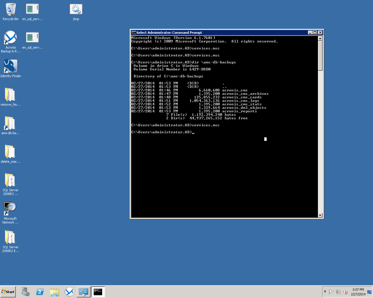Click the 'dir \ams-db-backups' command text
Viewport: 373px width, 298px height.
coord(214,62)
